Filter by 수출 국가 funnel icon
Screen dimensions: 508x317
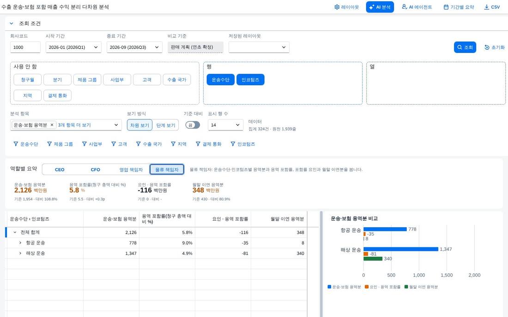tap(139, 144)
